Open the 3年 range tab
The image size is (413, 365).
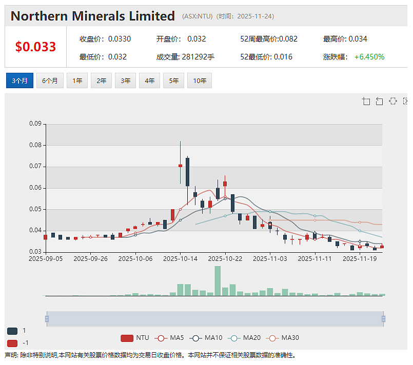[x=125, y=80]
